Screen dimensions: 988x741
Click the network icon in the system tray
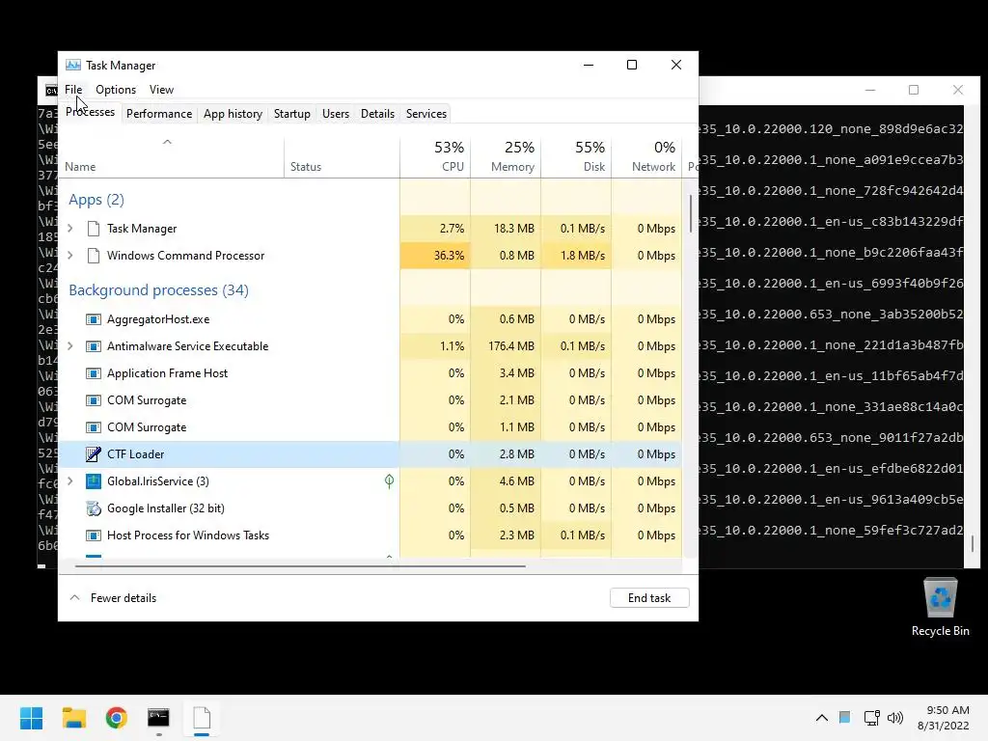click(871, 718)
